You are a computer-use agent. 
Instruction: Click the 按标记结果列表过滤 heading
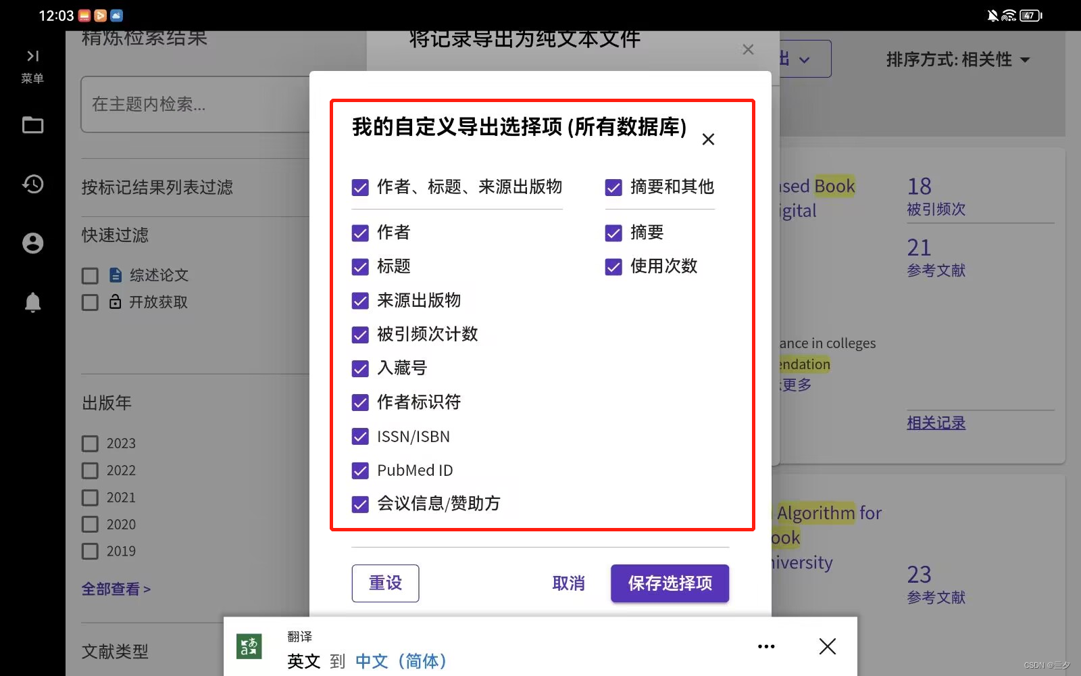pos(157,187)
